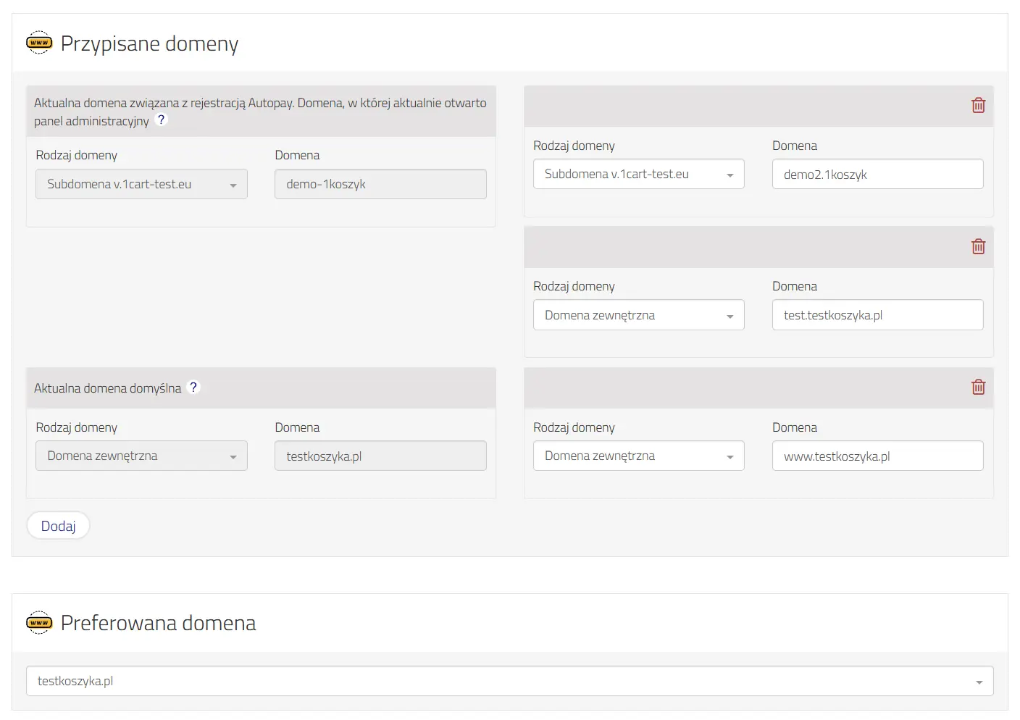Click the Przypisane domeny heading

149,43
